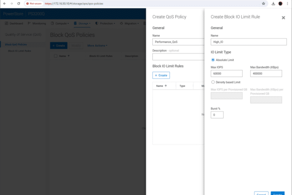
Task: Close the Create Block IO Limit Rule panel
Action: (x=283, y=17)
